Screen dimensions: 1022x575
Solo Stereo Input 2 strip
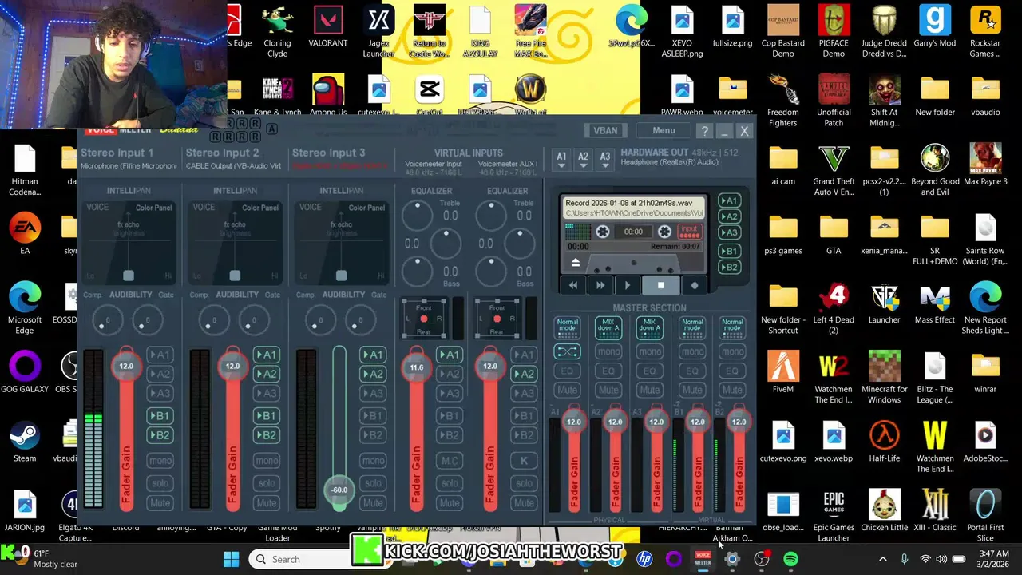[x=266, y=483]
